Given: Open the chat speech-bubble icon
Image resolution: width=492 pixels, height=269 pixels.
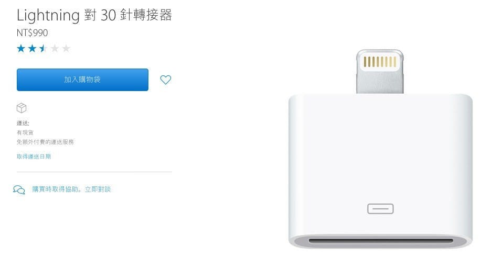Looking at the screenshot, I should tap(19, 189).
